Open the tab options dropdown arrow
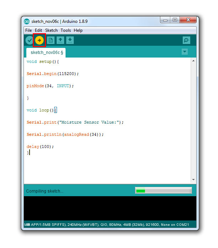 point(185,51)
